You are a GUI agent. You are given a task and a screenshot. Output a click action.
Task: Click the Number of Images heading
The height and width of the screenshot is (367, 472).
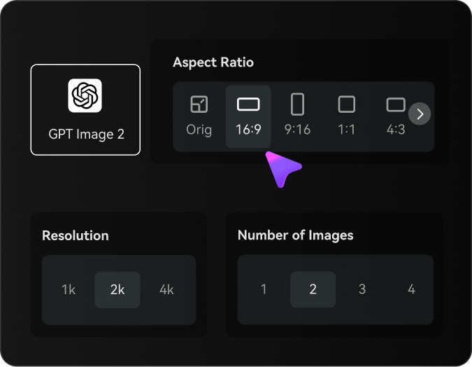click(x=295, y=235)
